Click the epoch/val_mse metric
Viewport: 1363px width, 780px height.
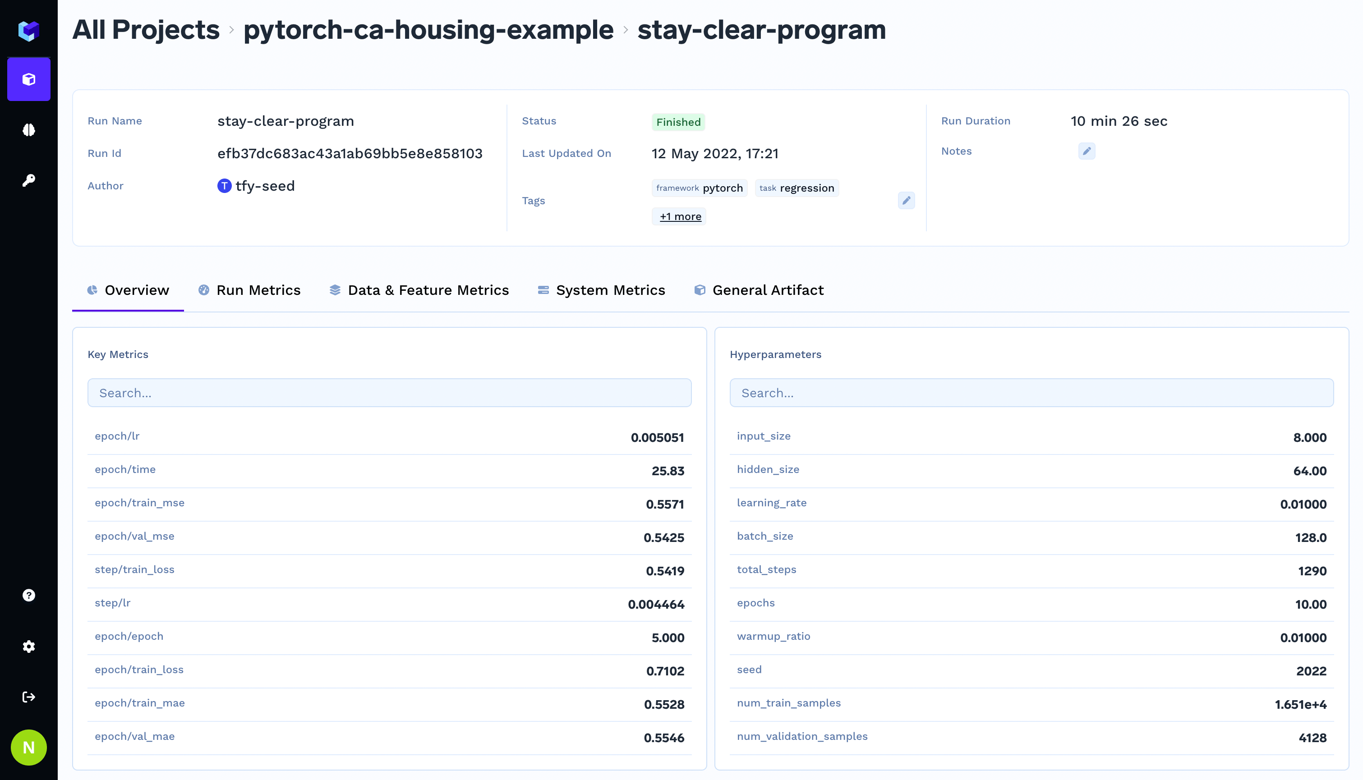click(390, 537)
